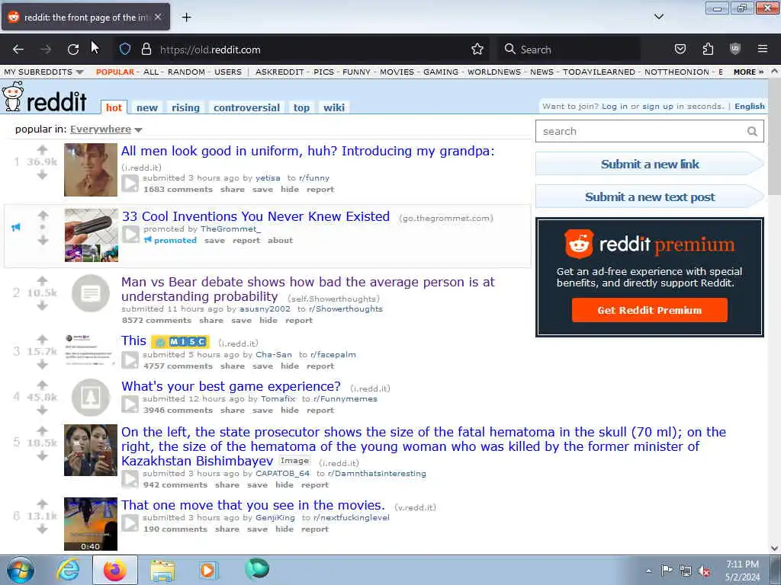The image size is (781, 585).
Task: Select the hot tab
Action: click(x=114, y=107)
